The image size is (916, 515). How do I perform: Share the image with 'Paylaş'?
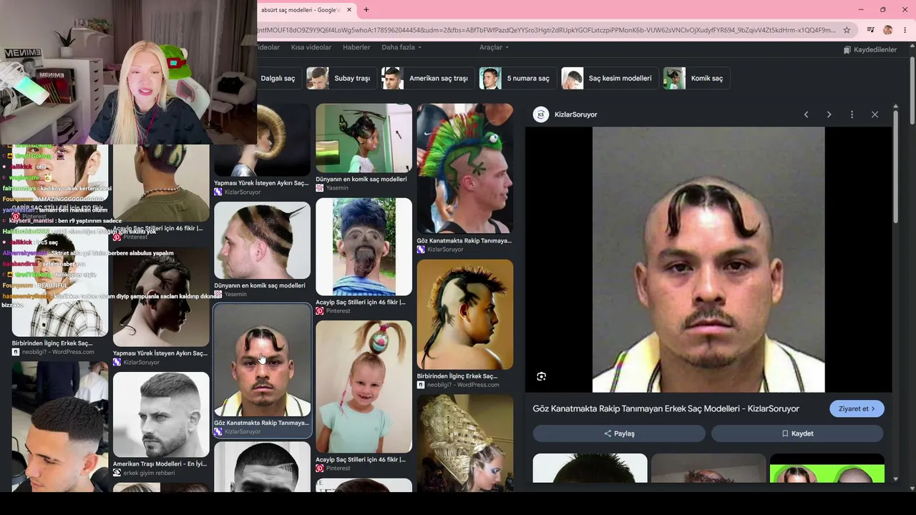click(x=619, y=433)
